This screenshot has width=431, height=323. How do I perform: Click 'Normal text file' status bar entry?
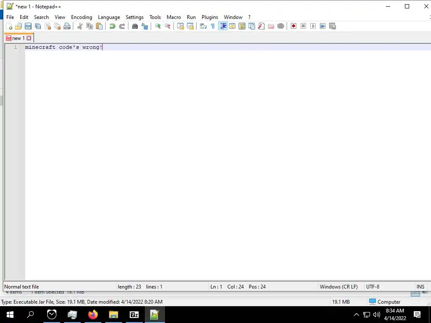(21, 287)
